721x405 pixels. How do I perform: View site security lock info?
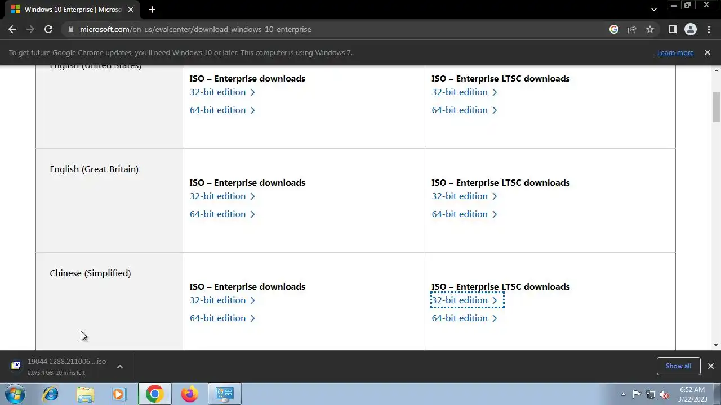tap(70, 29)
